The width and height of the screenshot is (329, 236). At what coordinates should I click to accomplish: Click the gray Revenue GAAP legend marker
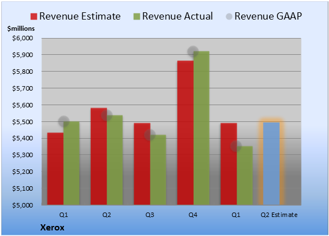click(x=229, y=17)
